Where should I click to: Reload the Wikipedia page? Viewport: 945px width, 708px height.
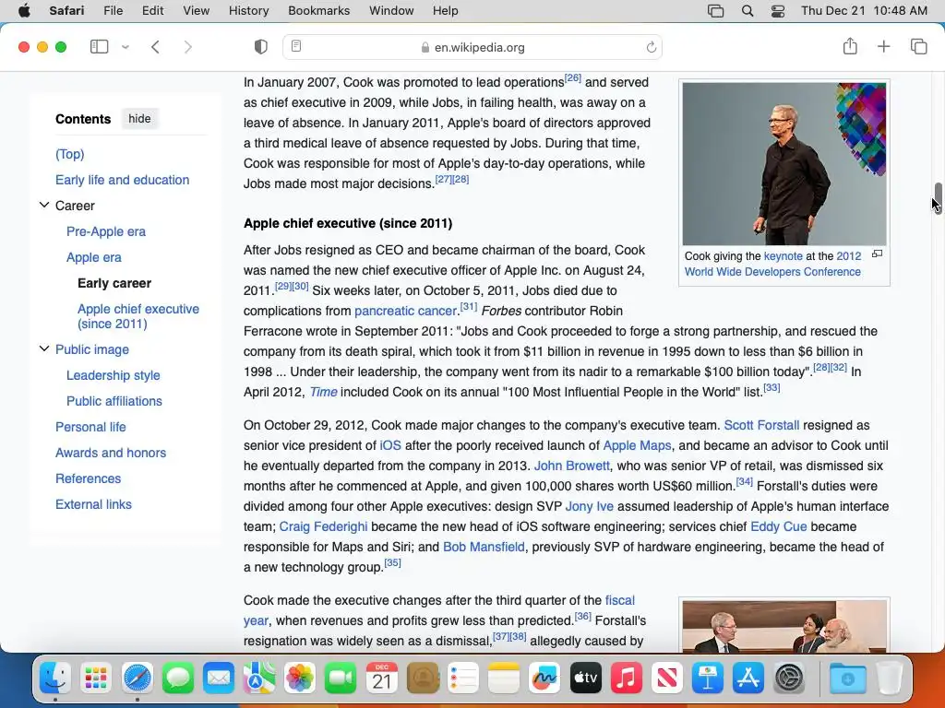point(651,47)
